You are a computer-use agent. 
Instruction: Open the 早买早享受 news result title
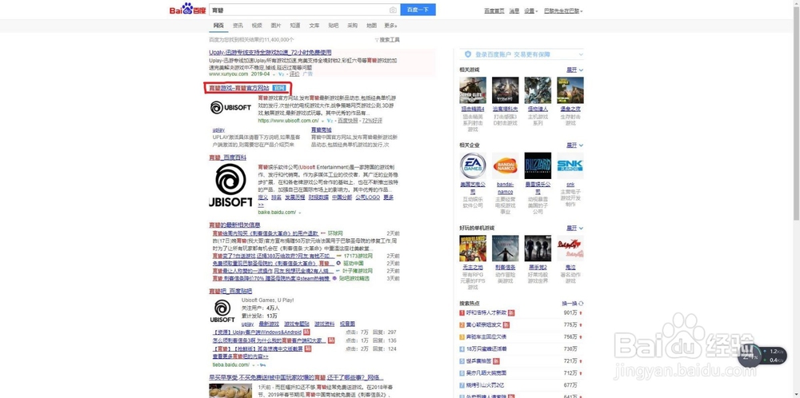pos(296,377)
